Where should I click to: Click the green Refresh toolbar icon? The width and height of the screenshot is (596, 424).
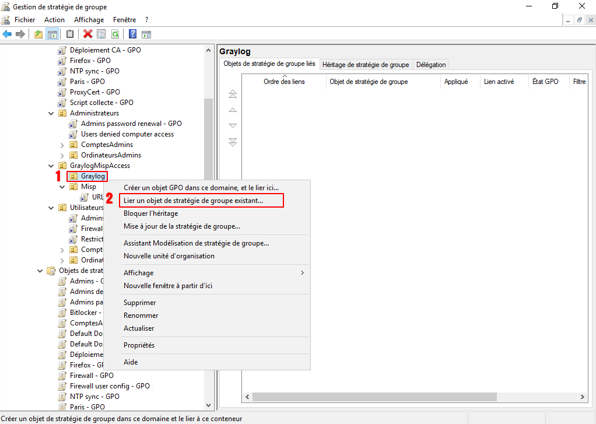coord(115,34)
